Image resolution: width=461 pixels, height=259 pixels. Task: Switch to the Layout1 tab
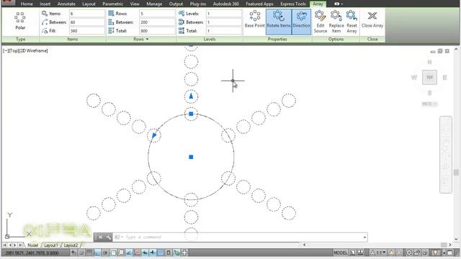click(x=50, y=245)
